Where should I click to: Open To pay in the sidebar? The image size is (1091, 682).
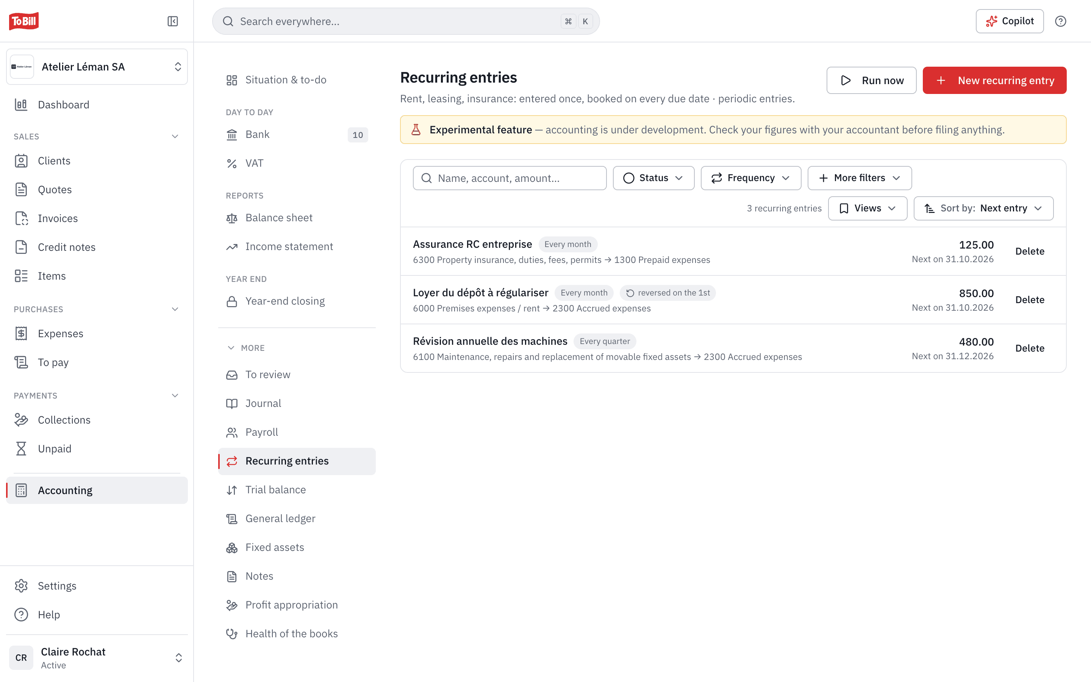point(97,362)
